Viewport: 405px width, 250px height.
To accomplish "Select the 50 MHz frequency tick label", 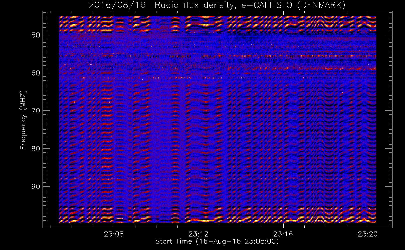I will (x=36, y=35).
